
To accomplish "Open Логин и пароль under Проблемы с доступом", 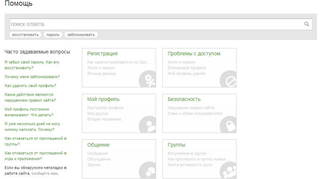I will [x=181, y=62].
